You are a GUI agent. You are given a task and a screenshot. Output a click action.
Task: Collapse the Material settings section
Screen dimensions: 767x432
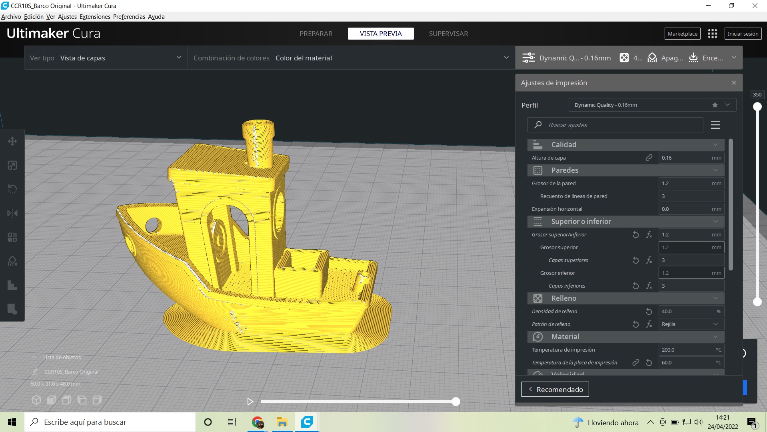click(626, 337)
